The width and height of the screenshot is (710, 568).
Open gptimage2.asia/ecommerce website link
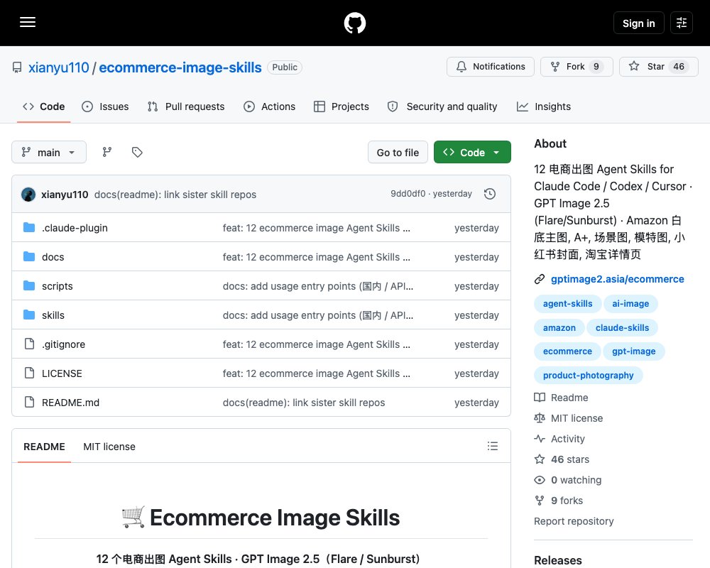coord(617,279)
